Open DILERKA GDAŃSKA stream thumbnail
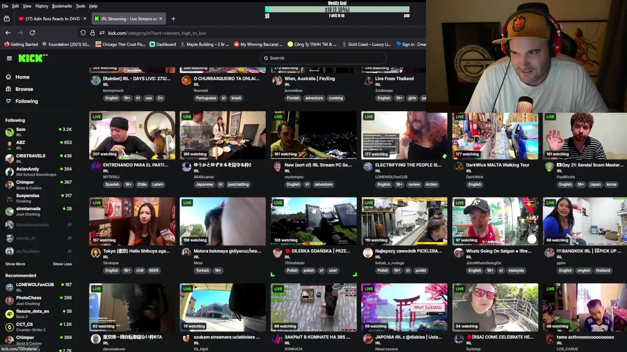Screen dimensions: 627x352 [x=314, y=221]
